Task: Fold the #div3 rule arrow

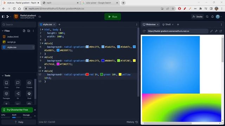Action: coord(43,71)
